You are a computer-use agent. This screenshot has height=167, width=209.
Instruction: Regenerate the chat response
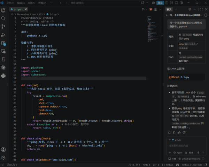pyautogui.click(x=169, y=133)
